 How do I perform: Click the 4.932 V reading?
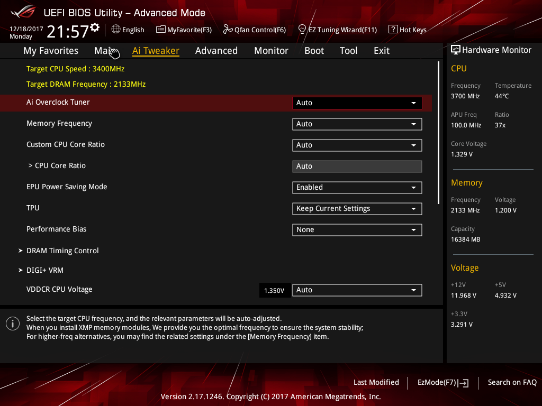point(505,296)
